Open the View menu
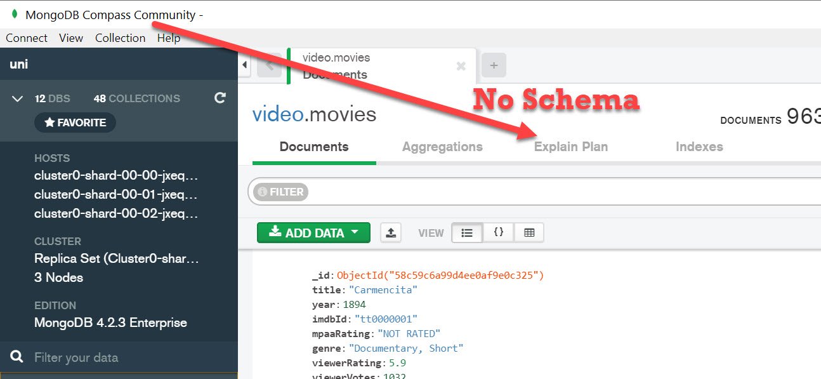Image resolution: width=821 pixels, height=379 pixels. [71, 38]
